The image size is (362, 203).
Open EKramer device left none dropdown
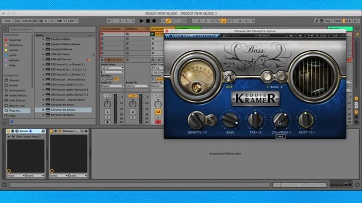(59, 175)
